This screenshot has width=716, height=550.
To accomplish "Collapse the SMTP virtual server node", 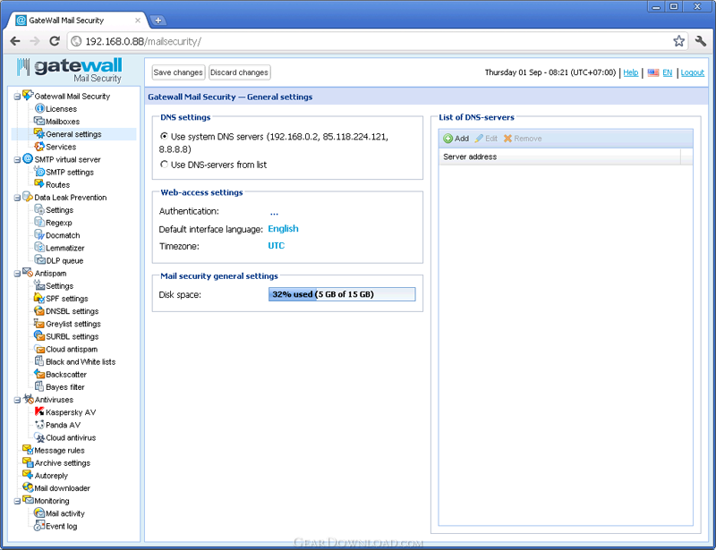I will pyautogui.click(x=17, y=160).
